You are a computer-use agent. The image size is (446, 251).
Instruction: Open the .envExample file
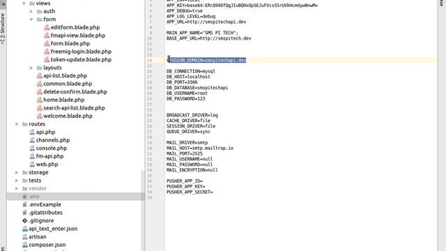click(x=45, y=204)
